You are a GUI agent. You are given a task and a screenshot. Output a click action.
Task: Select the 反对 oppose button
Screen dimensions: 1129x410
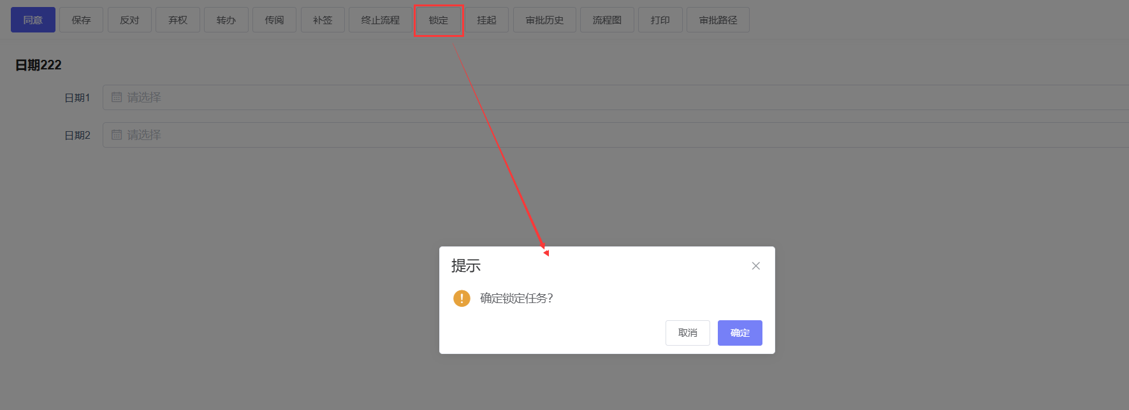click(x=129, y=20)
